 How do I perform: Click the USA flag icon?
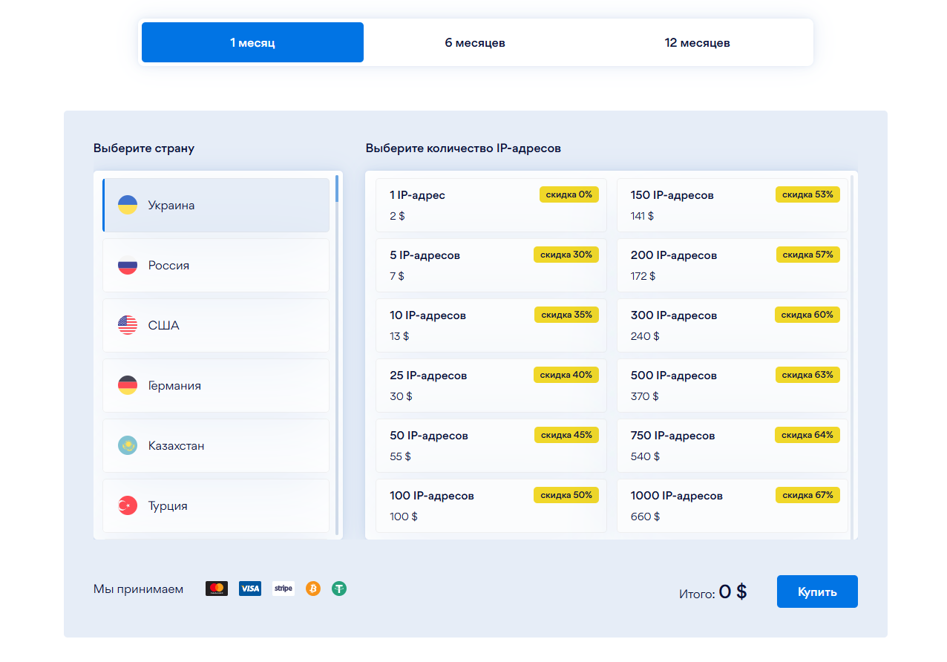(x=128, y=325)
